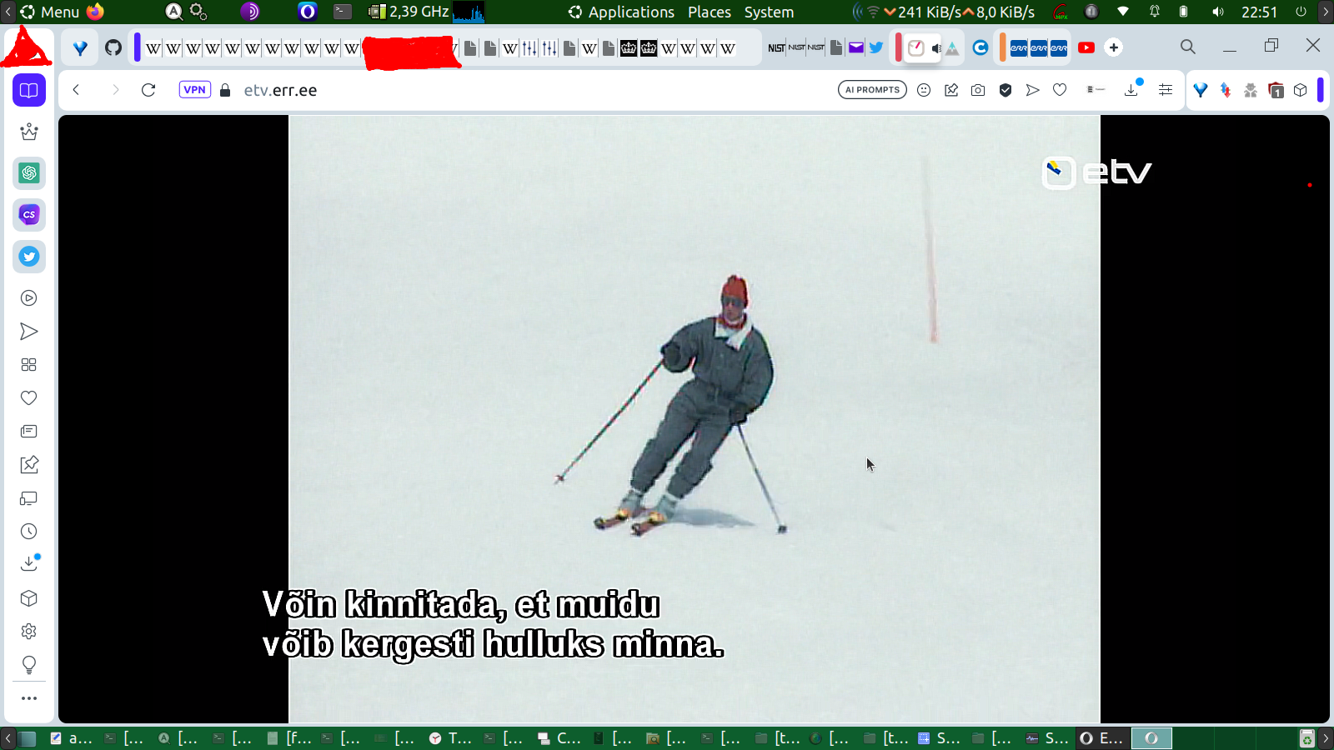Open the Tabs panel in the sidebar
The width and height of the screenshot is (1334, 750).
point(29,498)
